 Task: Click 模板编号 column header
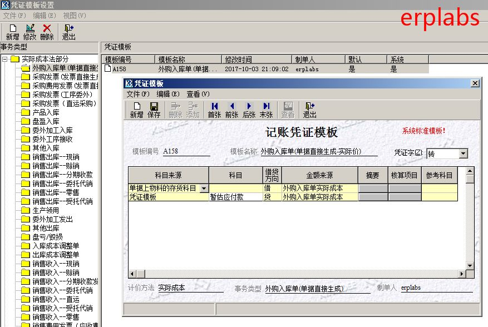[128, 60]
